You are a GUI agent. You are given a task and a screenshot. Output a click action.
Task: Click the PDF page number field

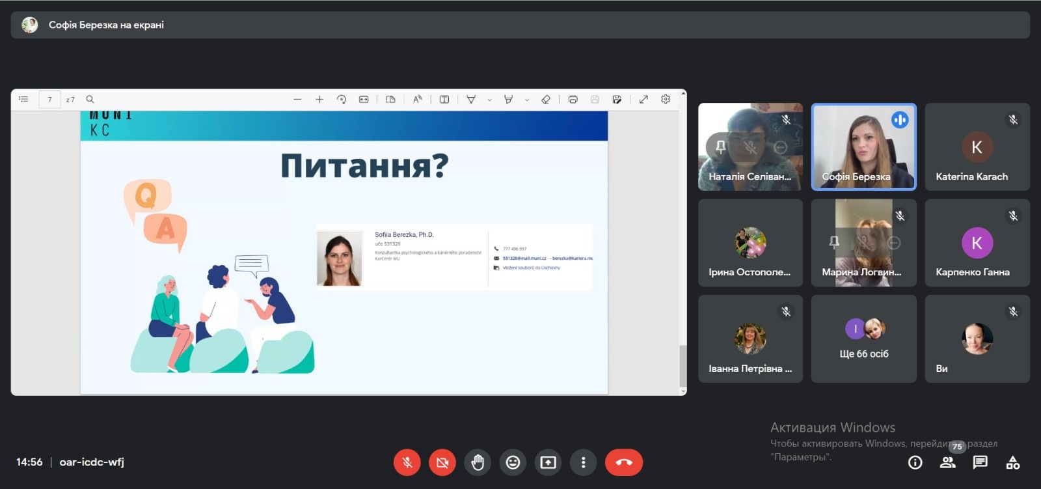50,100
